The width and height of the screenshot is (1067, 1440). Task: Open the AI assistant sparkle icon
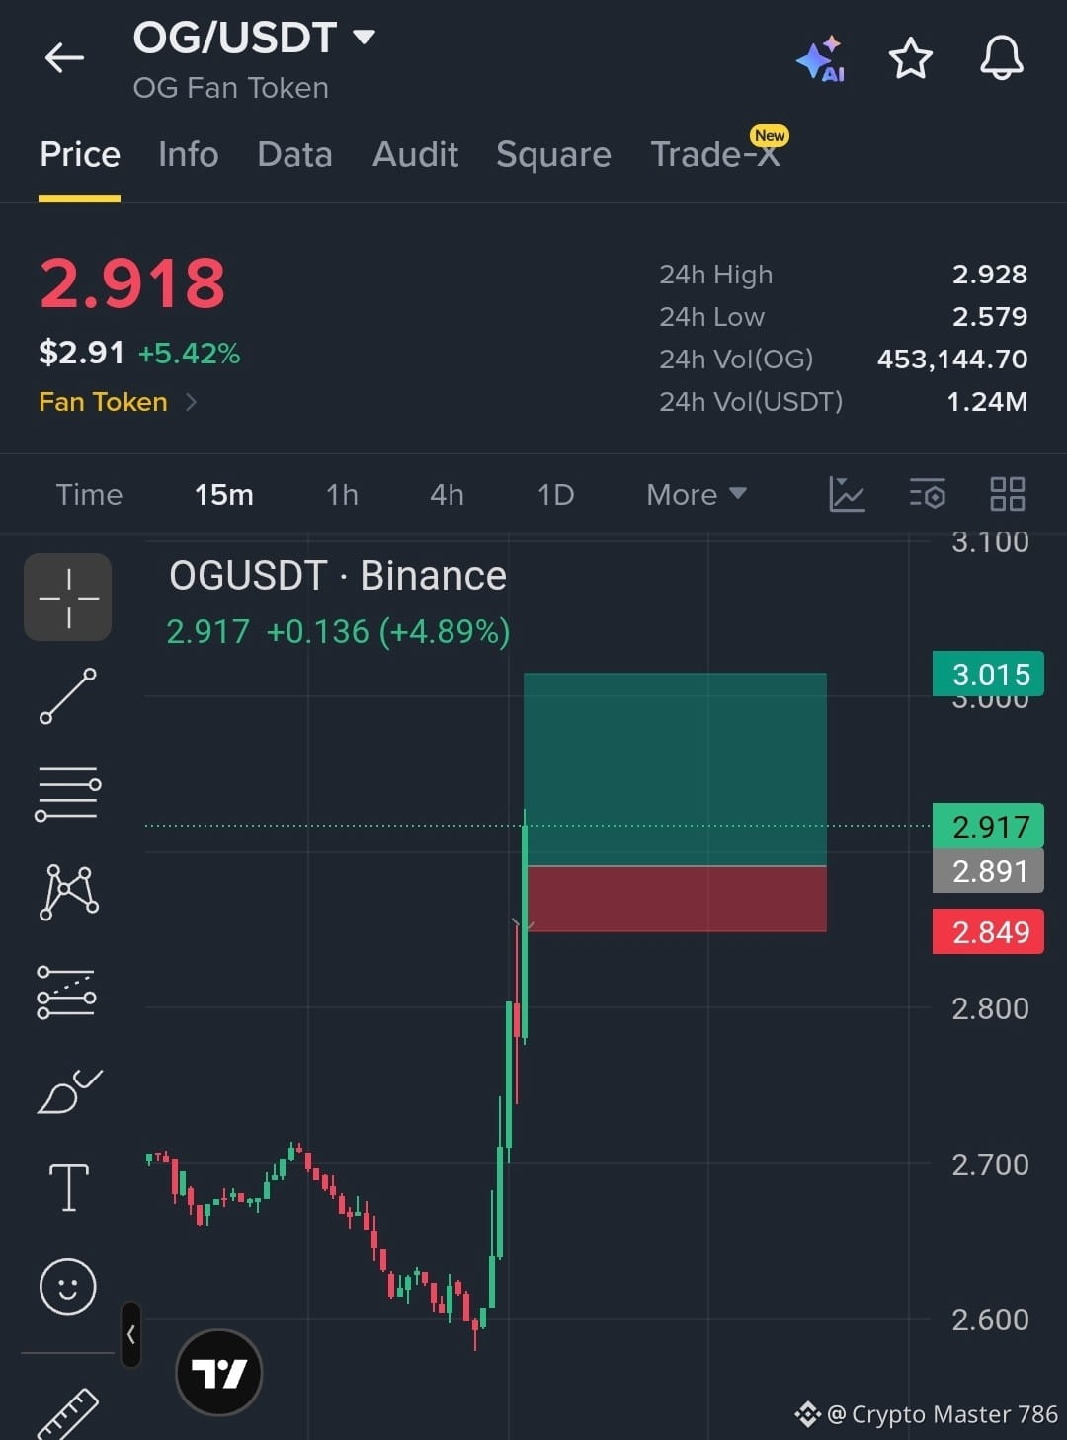point(821,59)
